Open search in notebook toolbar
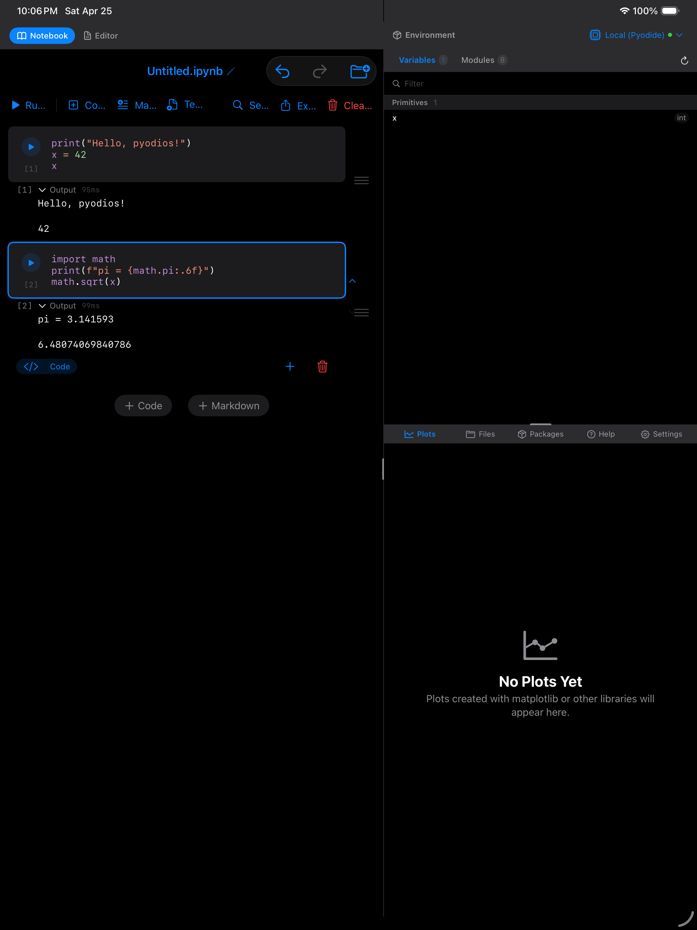Image resolution: width=697 pixels, height=930 pixels. (251, 105)
